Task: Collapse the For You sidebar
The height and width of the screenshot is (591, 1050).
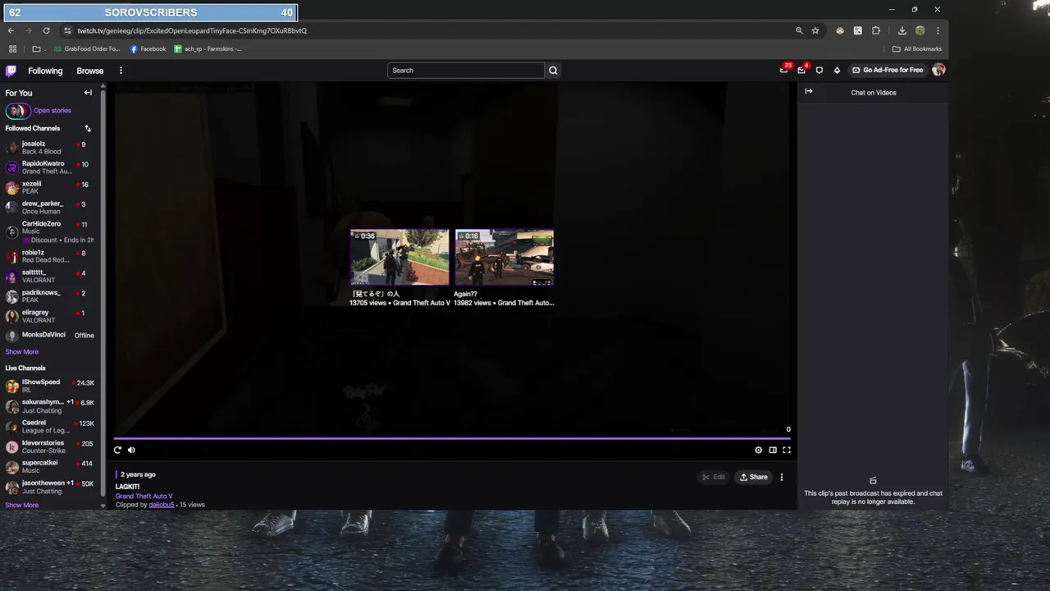Action: [88, 93]
